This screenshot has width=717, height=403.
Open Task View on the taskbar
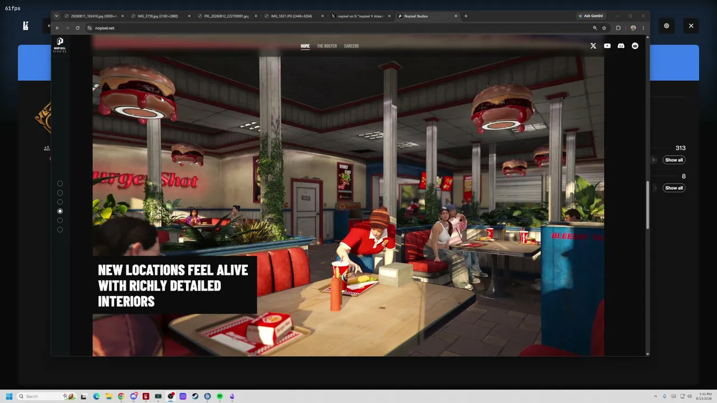[83, 396]
